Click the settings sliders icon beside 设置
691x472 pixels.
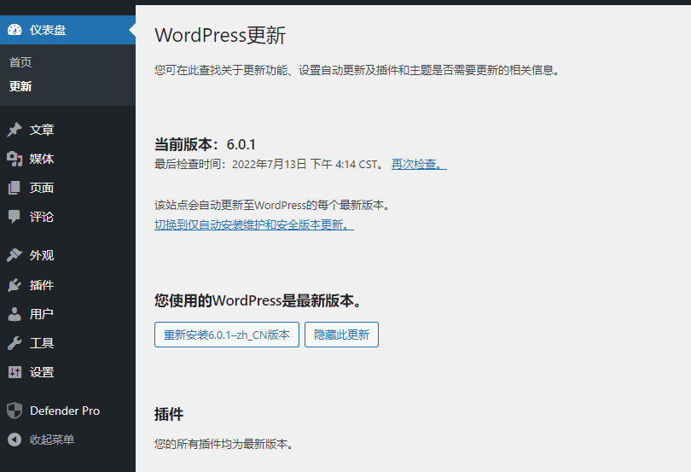click(15, 372)
